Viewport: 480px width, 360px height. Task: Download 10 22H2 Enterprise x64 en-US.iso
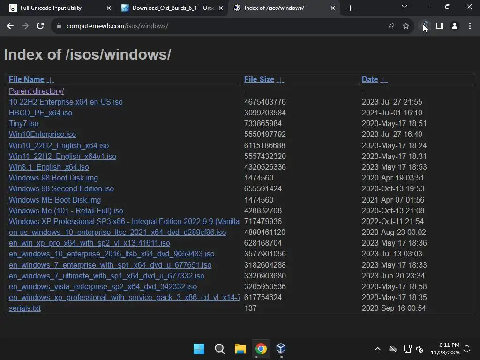66,102
